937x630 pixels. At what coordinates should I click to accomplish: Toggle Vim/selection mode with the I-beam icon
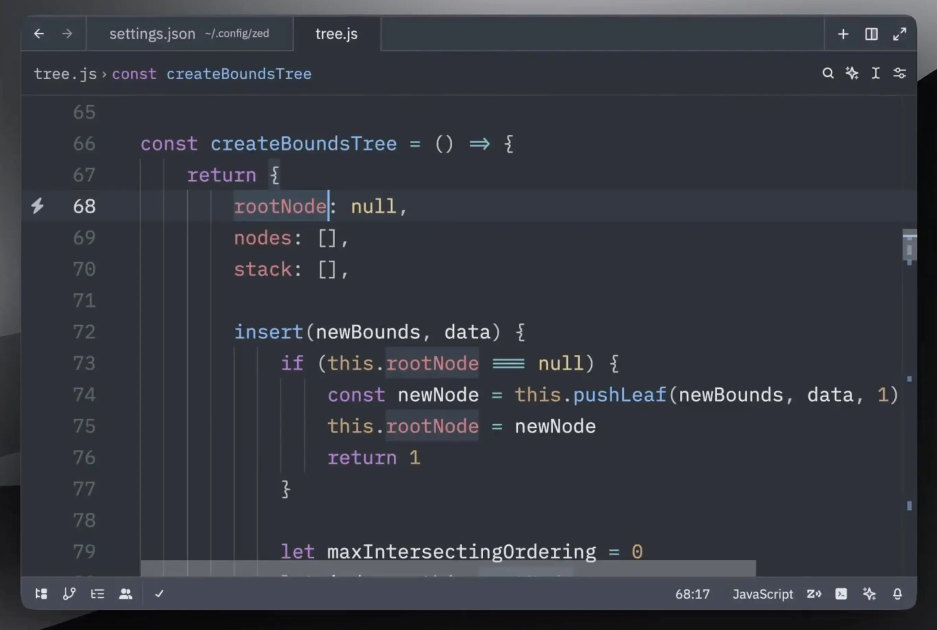876,73
